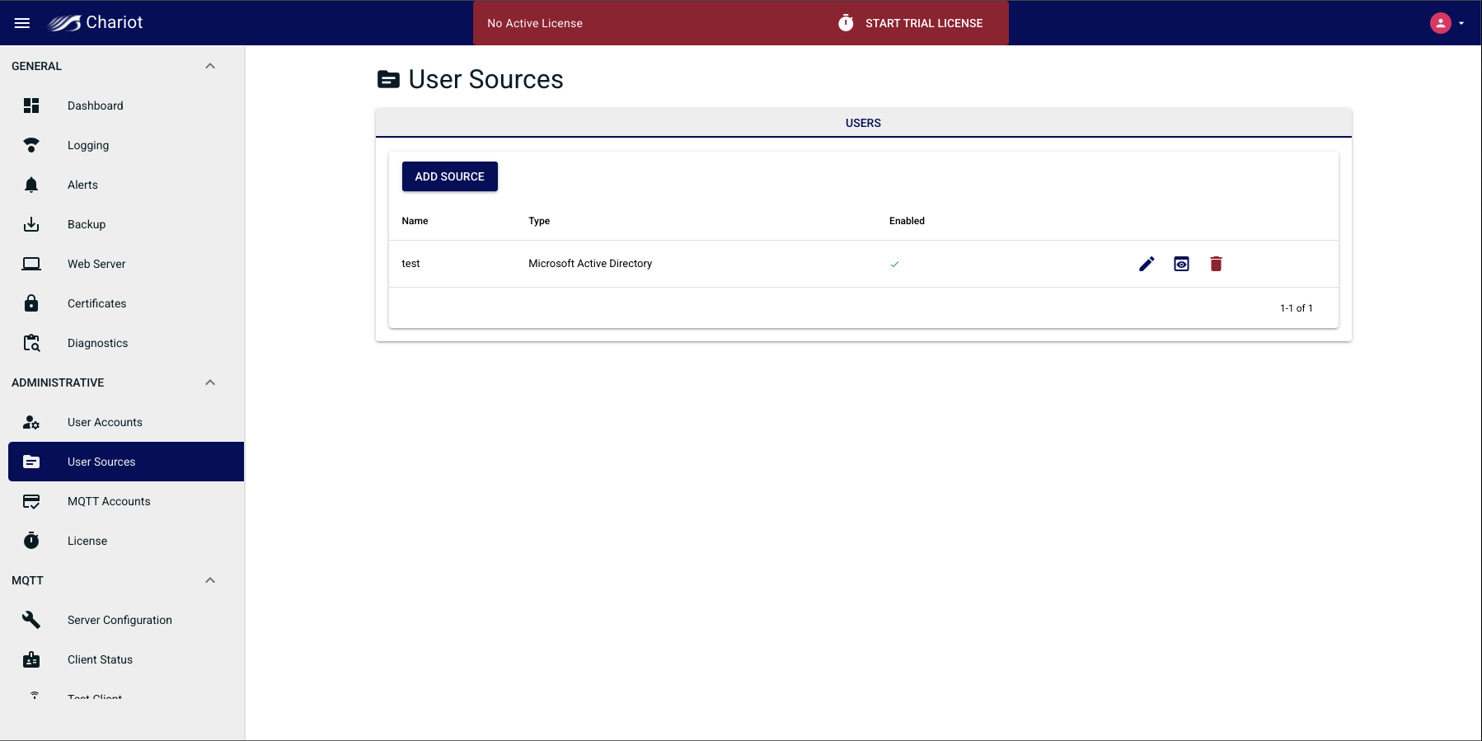The width and height of the screenshot is (1482, 741).
Task: Click the pencil edit icon for test source
Action: tap(1147, 264)
